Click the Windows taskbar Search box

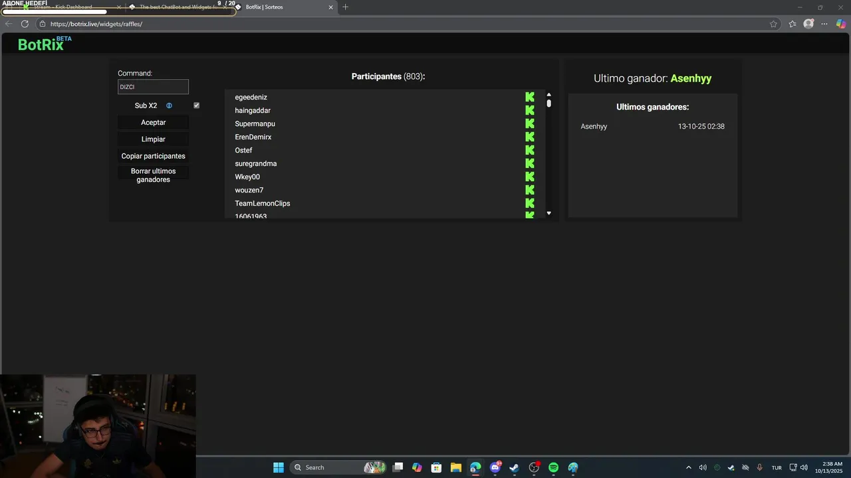338,467
